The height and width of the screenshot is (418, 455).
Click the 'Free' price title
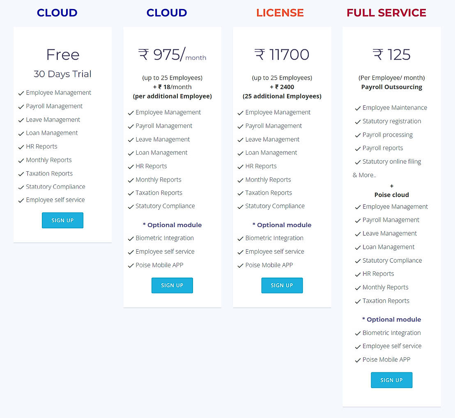[x=63, y=55]
